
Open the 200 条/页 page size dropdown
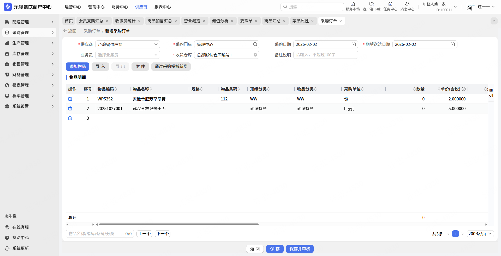pyautogui.click(x=480, y=234)
